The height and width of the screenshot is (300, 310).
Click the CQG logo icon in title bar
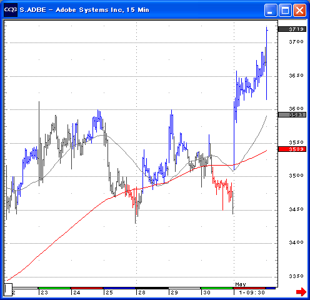(11, 10)
